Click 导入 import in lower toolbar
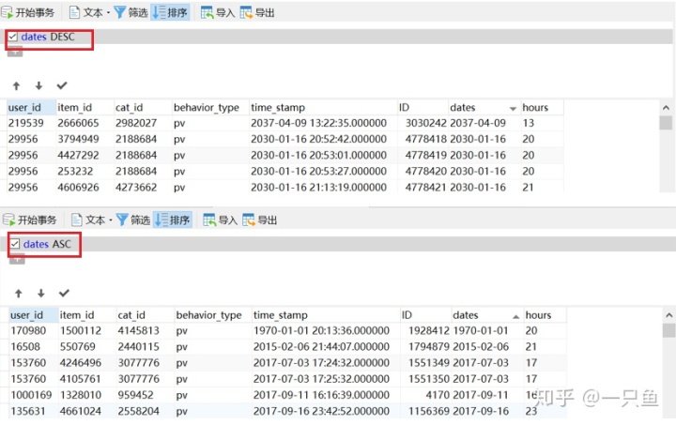This screenshot has height=425, width=676. [x=220, y=220]
